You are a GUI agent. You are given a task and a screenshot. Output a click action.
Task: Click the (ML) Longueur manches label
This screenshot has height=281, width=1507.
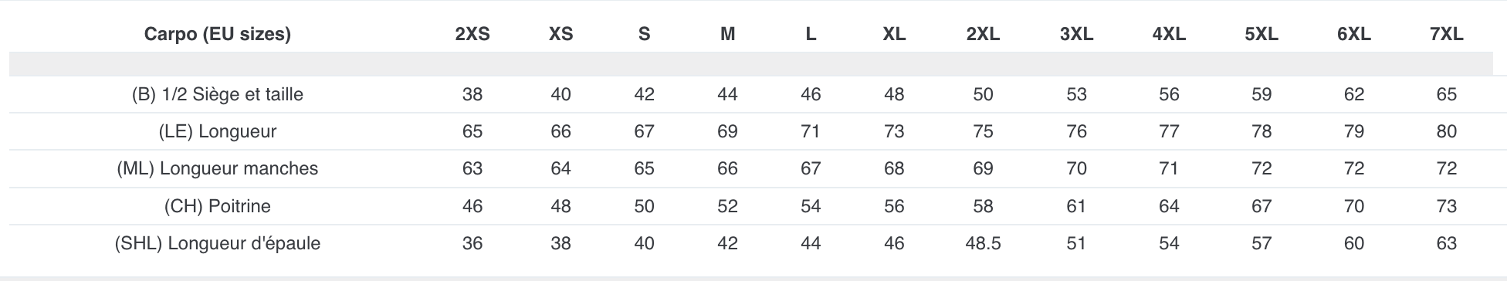[x=218, y=168]
